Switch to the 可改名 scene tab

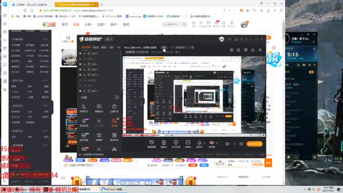coord(96,47)
